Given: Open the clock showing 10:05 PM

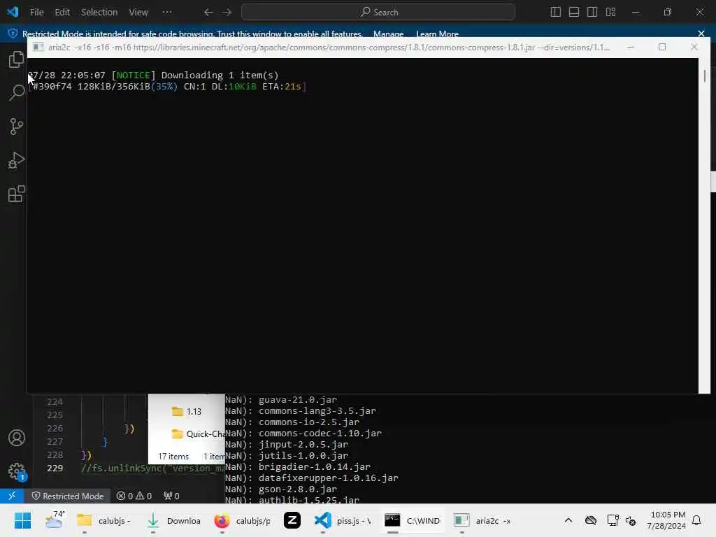Looking at the screenshot, I should point(666,520).
